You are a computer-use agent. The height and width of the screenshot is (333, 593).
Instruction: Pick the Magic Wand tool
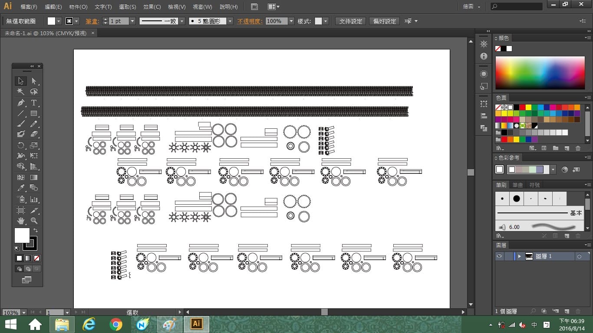coord(20,92)
